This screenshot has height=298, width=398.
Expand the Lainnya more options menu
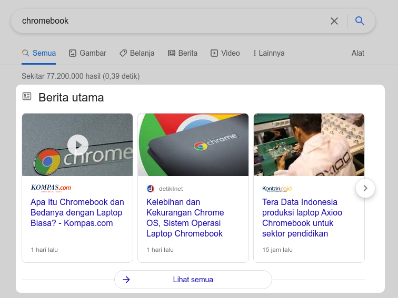click(268, 53)
